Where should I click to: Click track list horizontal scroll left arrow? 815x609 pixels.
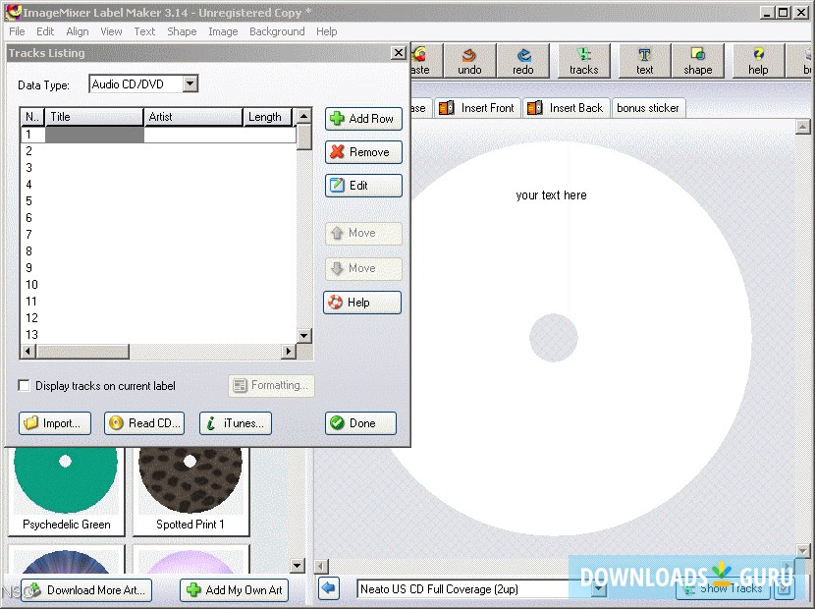pos(28,352)
